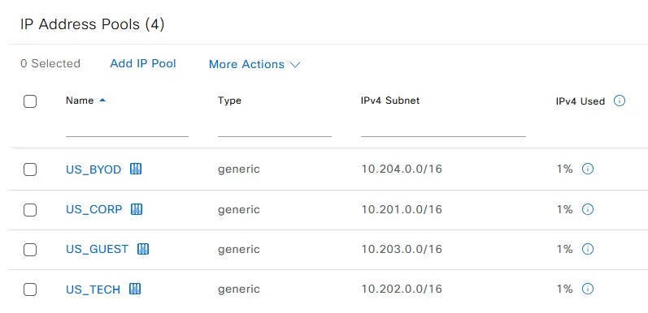The image size is (648, 313).
Task: Click the column icon next to US_BYOD
Action: click(x=136, y=169)
